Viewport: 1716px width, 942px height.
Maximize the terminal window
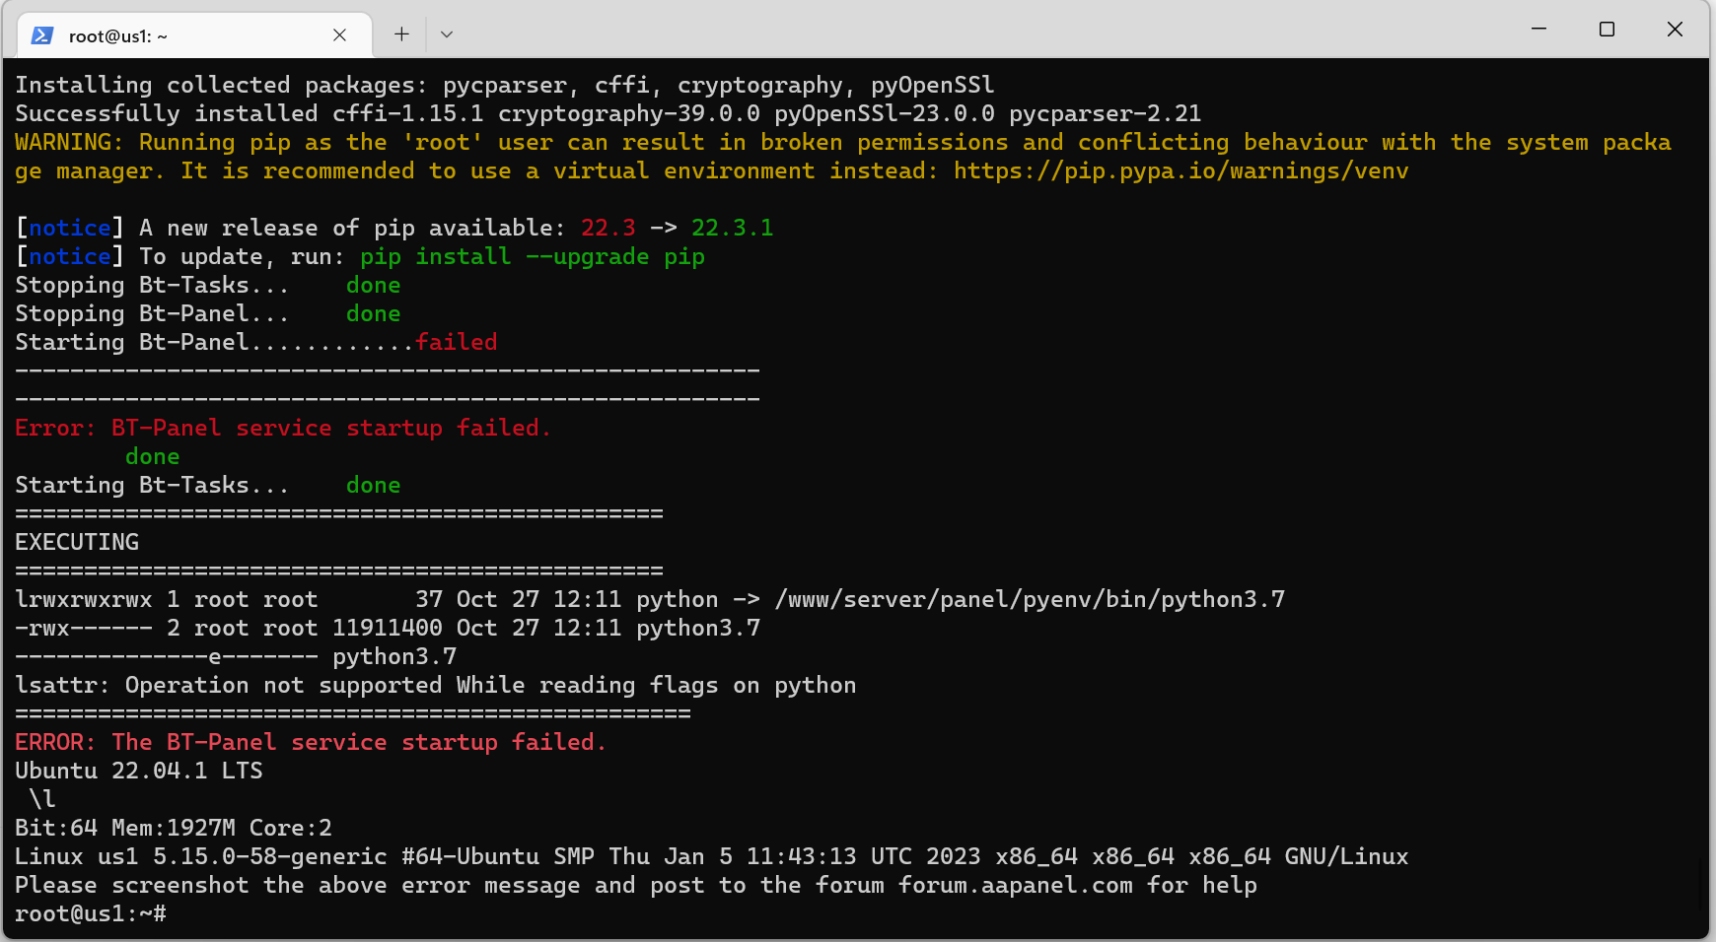coord(1607,30)
